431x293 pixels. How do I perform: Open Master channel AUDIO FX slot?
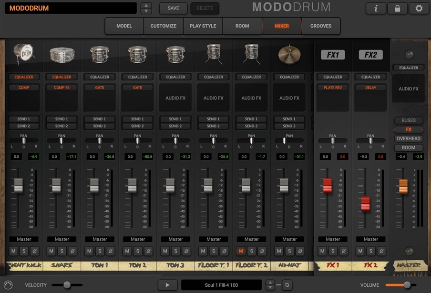click(x=409, y=88)
